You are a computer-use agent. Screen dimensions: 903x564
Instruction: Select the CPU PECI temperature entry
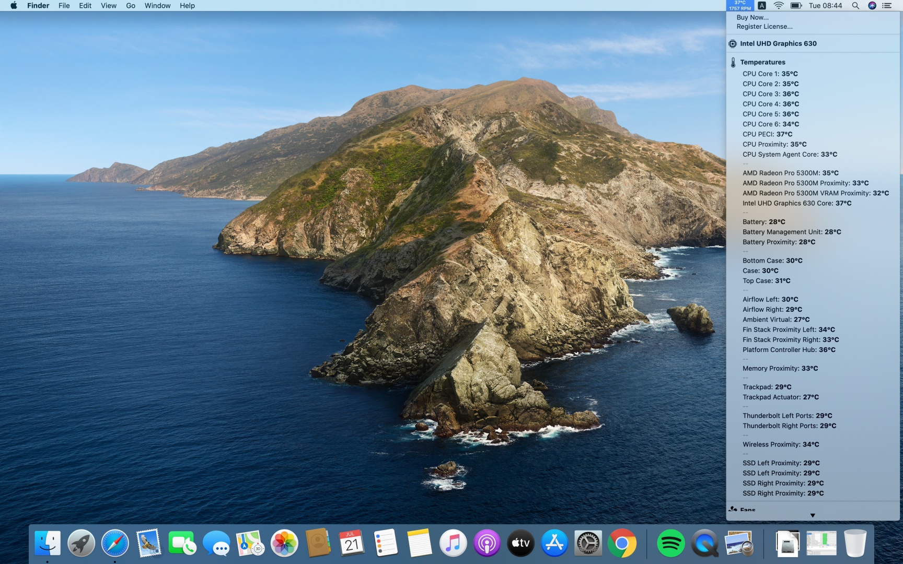coord(767,134)
